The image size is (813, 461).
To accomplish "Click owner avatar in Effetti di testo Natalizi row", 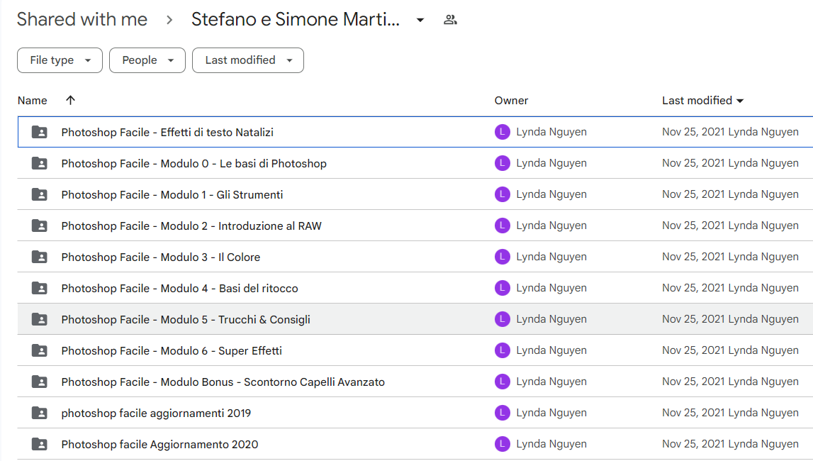I will tap(502, 132).
